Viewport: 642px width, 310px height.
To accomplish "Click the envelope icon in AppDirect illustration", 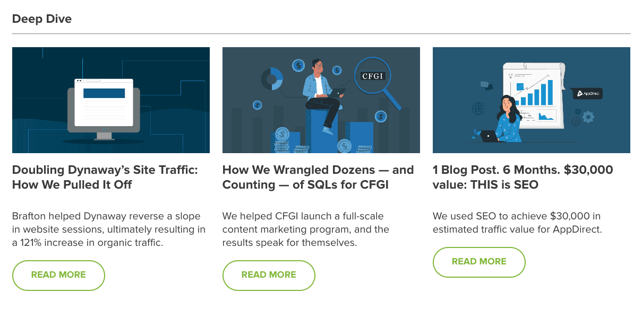I will tap(484, 85).
